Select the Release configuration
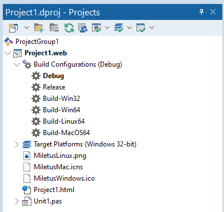The width and height of the screenshot is (224, 212). 54,87
